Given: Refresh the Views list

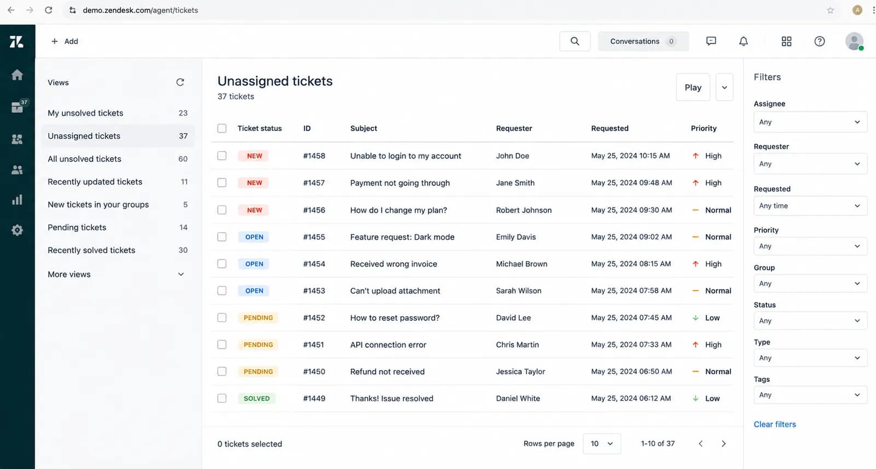Looking at the screenshot, I should coord(180,82).
